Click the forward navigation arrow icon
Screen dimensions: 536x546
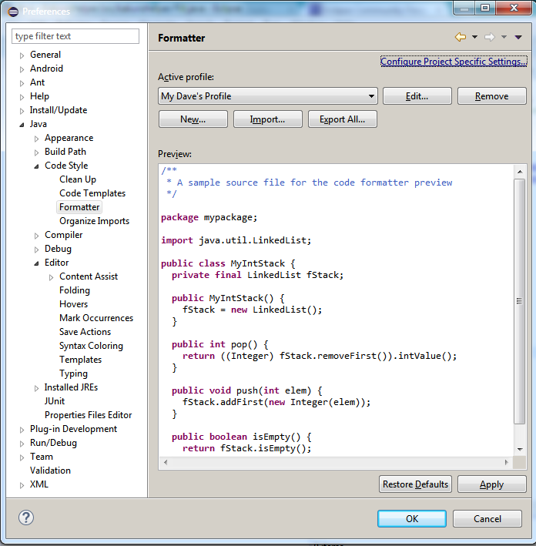point(490,37)
